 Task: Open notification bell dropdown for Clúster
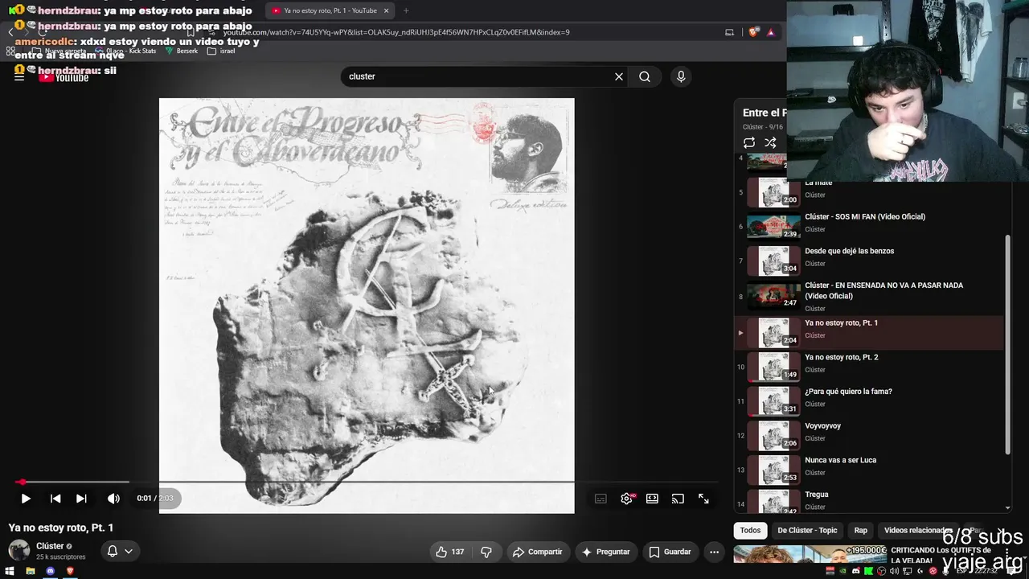[119, 551]
